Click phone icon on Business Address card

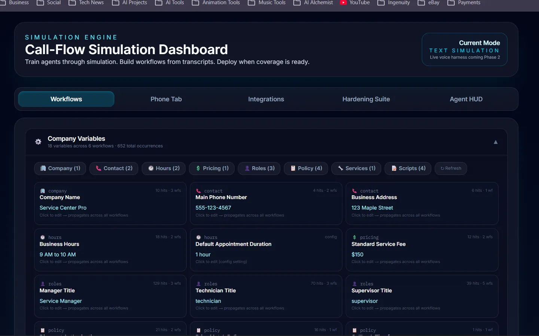(354, 191)
